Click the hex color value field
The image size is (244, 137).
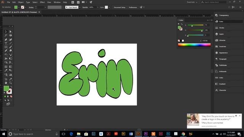[206, 41]
